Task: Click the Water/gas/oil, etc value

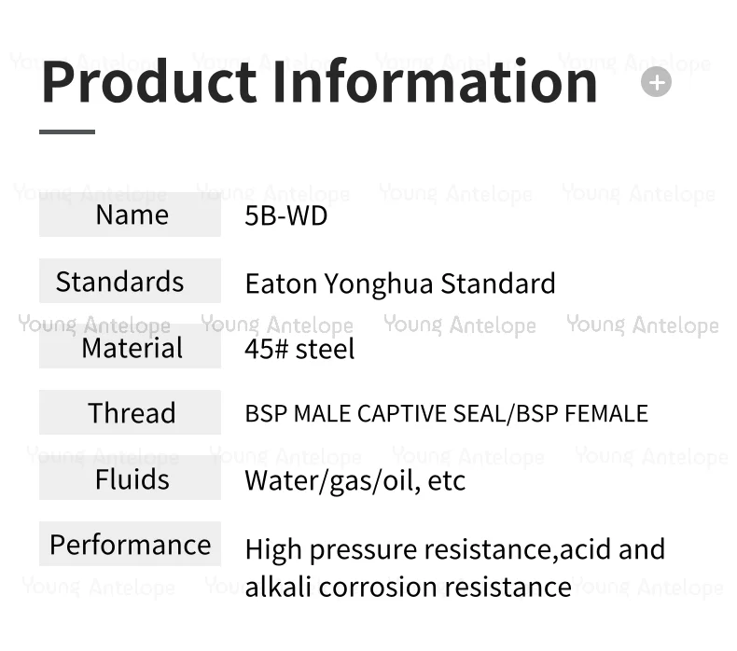Action: pos(355,481)
